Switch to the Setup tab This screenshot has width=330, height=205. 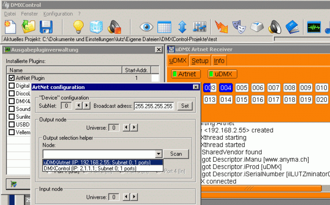[200, 61]
